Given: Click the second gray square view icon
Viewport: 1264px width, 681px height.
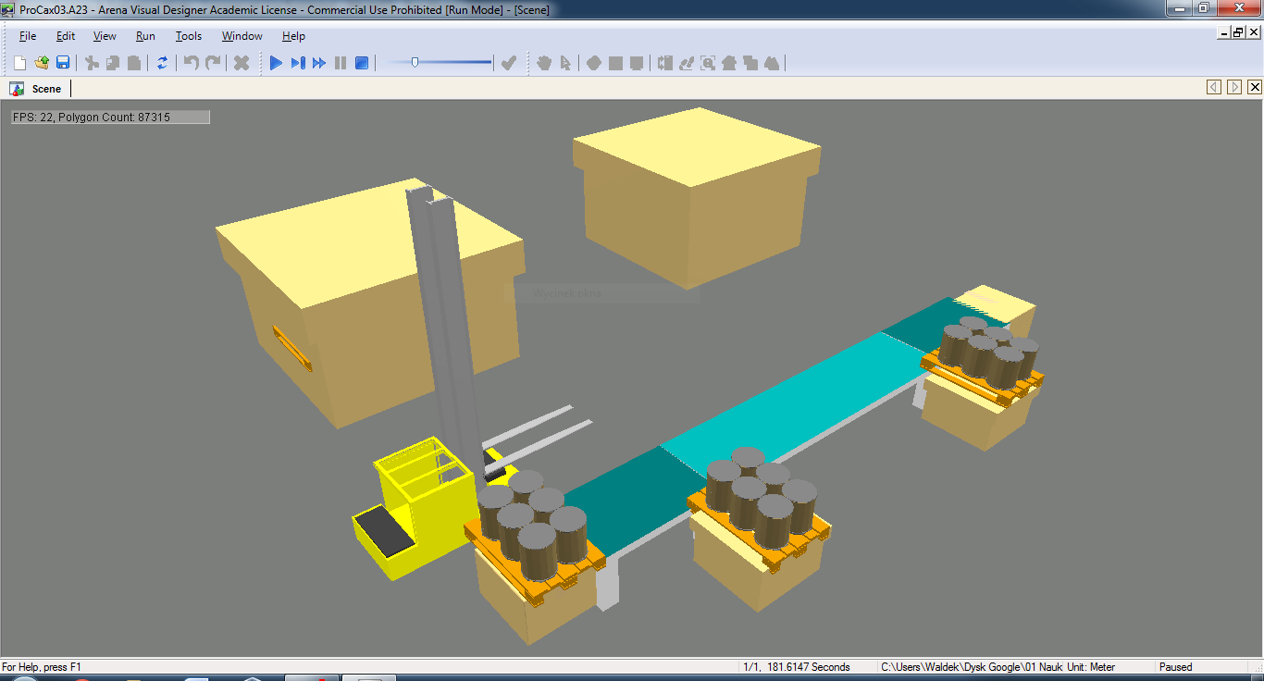Looking at the screenshot, I should (x=637, y=63).
